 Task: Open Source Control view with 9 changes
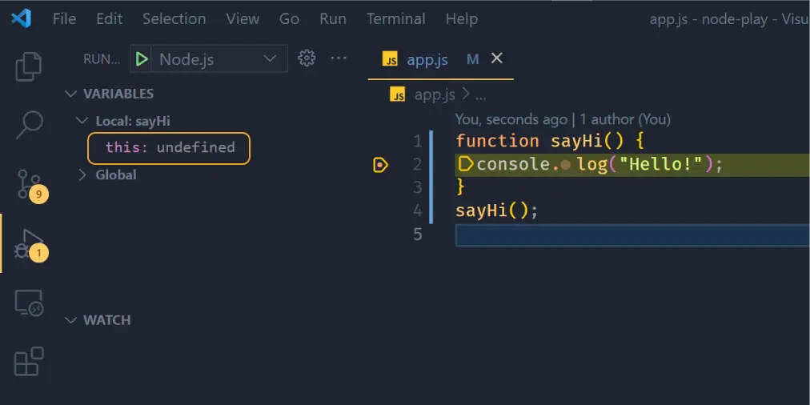tap(31, 185)
